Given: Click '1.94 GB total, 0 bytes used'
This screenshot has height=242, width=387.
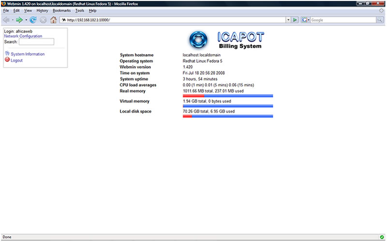Looking at the screenshot, I should [x=207, y=101].
